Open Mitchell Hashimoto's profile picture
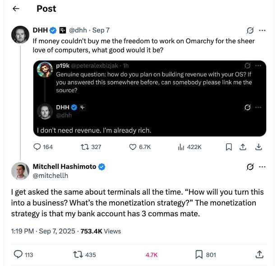Viewport: 277px width, 266px height. pyautogui.click(x=20, y=171)
